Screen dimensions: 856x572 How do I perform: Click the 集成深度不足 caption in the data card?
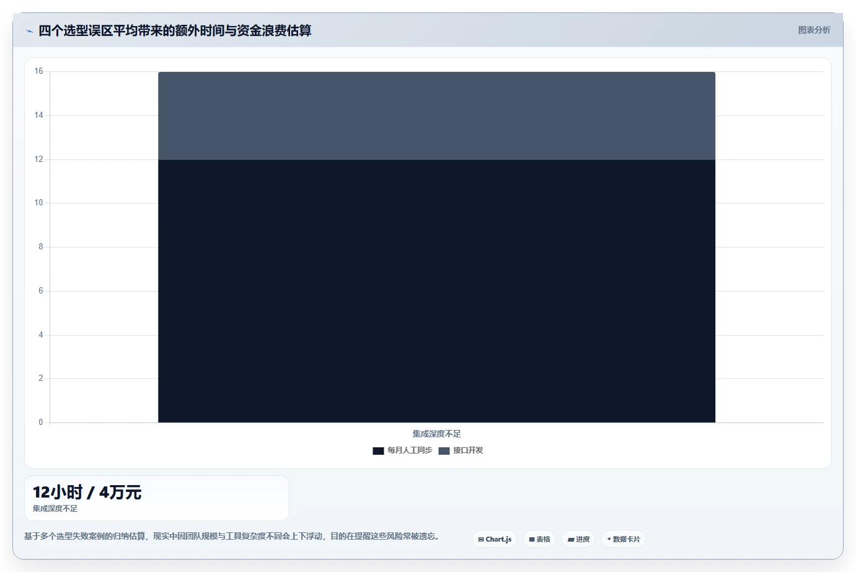tap(55, 509)
